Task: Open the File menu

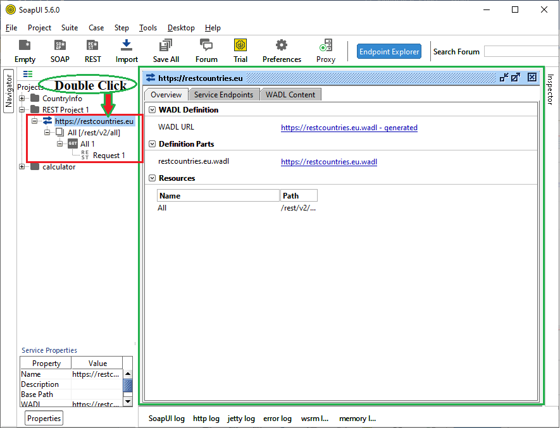Action: point(11,27)
